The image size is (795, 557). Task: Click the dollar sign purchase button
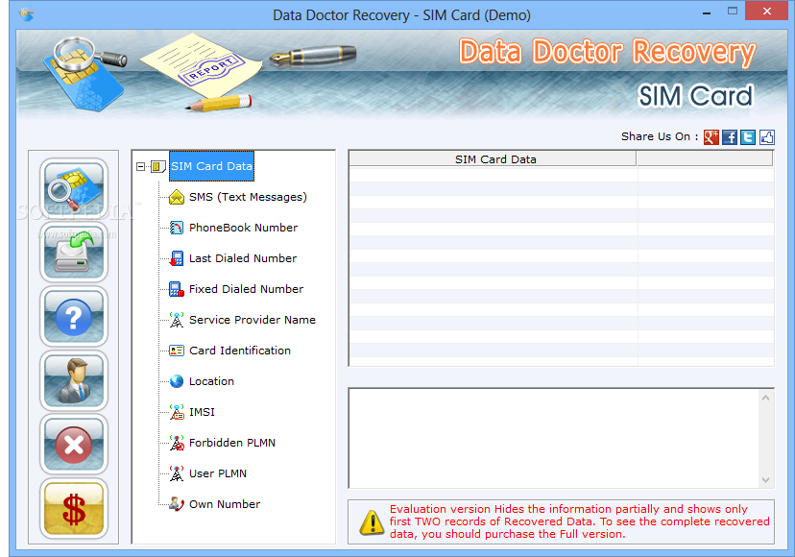pyautogui.click(x=74, y=508)
